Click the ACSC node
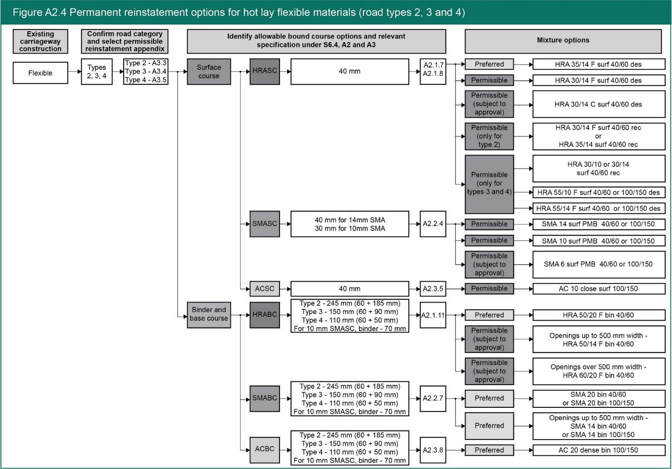The height and width of the screenshot is (469, 672). (x=265, y=289)
